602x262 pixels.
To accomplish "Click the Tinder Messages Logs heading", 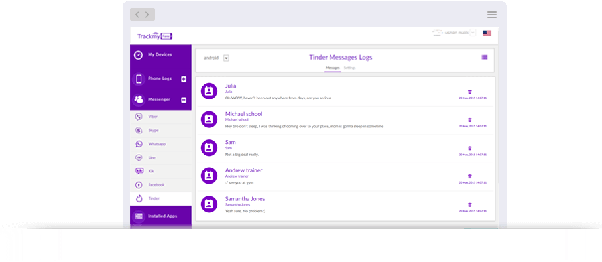I will pos(341,58).
